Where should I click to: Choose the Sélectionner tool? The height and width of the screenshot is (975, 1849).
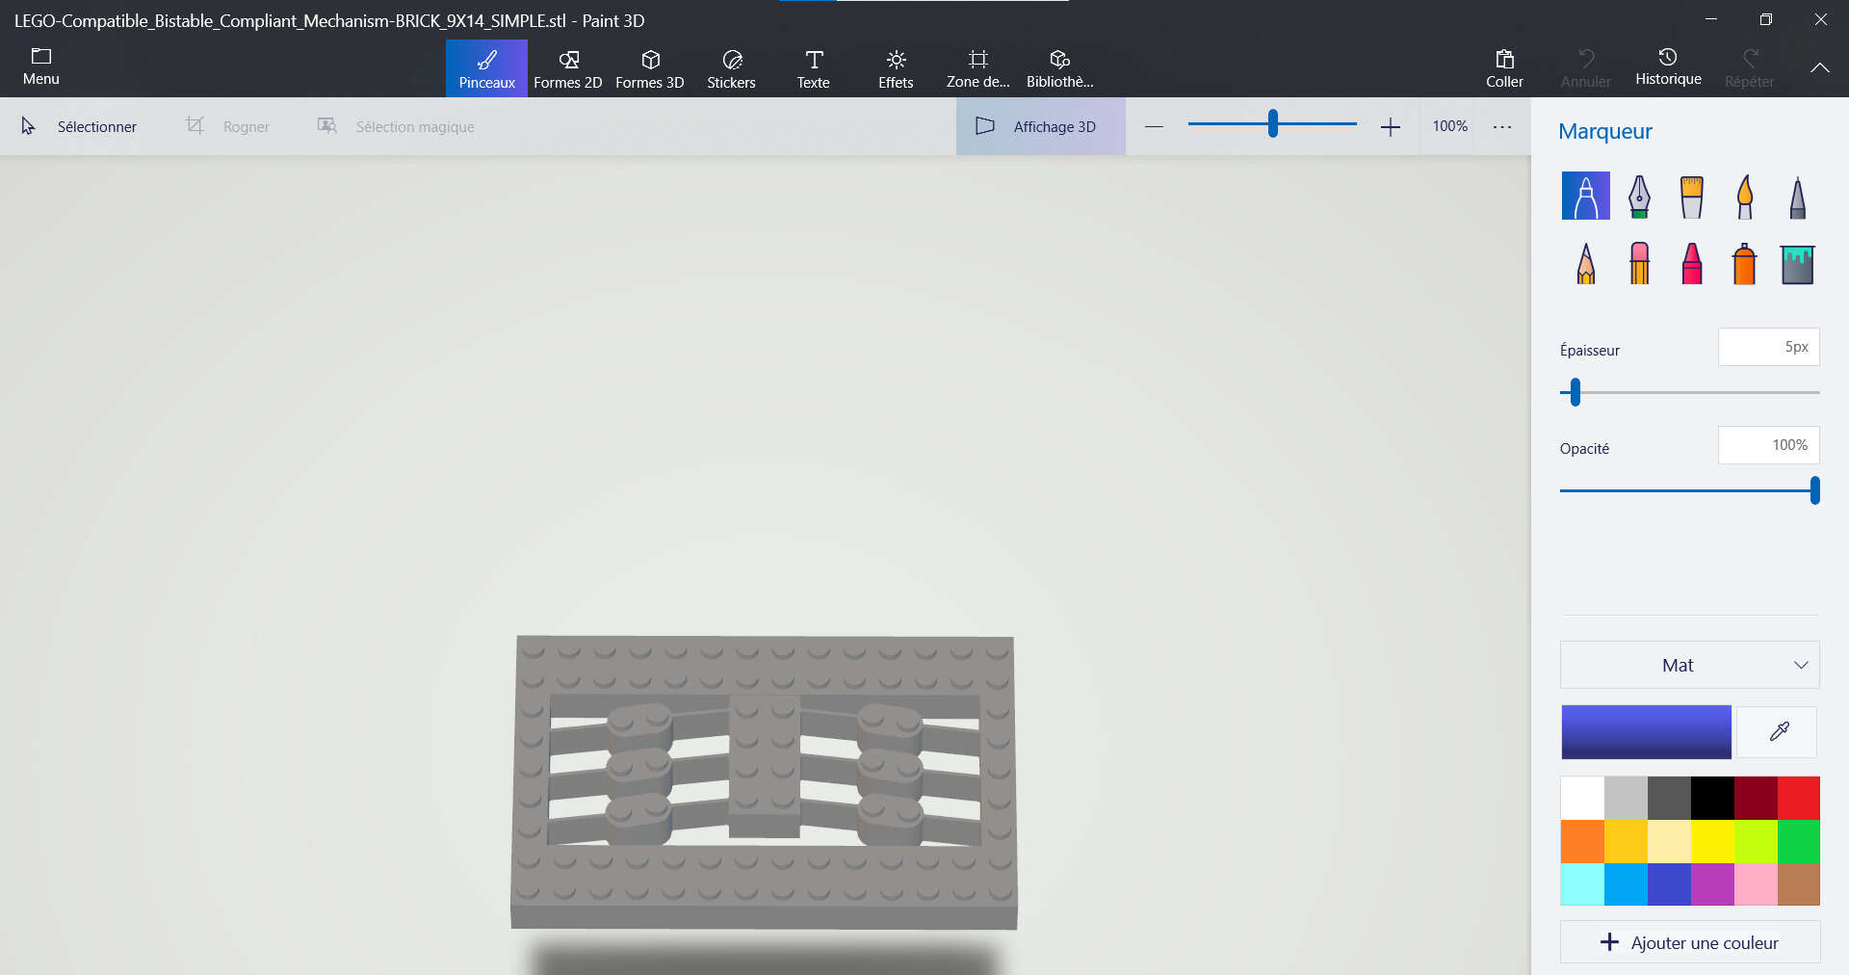pyautogui.click(x=79, y=126)
